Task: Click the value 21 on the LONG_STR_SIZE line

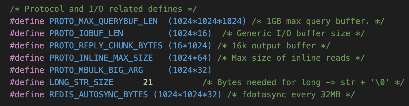Action: coord(148,82)
